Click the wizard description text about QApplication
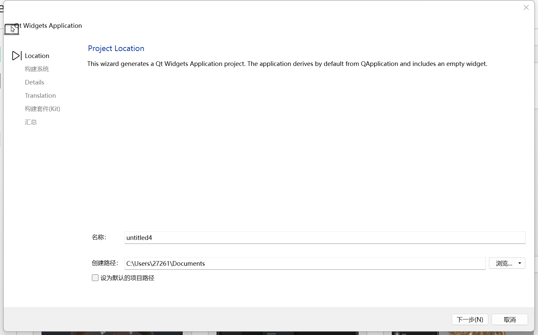 tap(287, 64)
